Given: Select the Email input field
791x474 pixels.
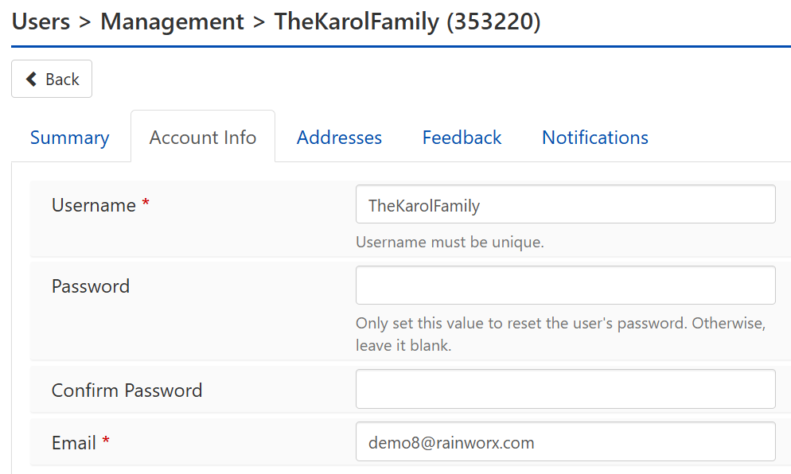Looking at the screenshot, I should coord(565,441).
